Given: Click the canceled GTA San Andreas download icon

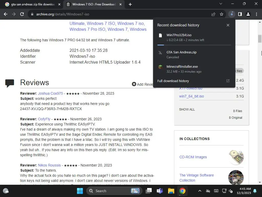Looking at the screenshot, I should pyautogui.click(x=160, y=53).
